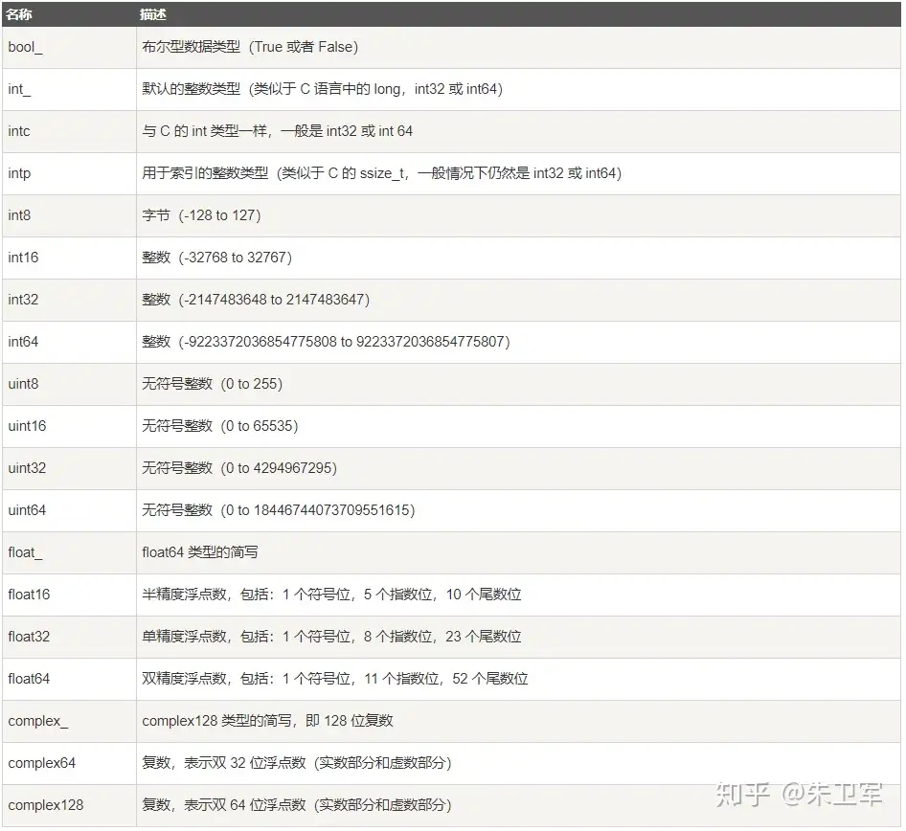Select the int64 name cell

(69, 343)
